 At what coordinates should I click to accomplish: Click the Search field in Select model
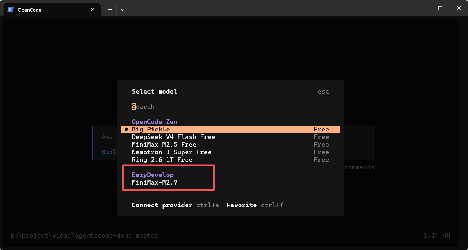pyautogui.click(x=230, y=107)
